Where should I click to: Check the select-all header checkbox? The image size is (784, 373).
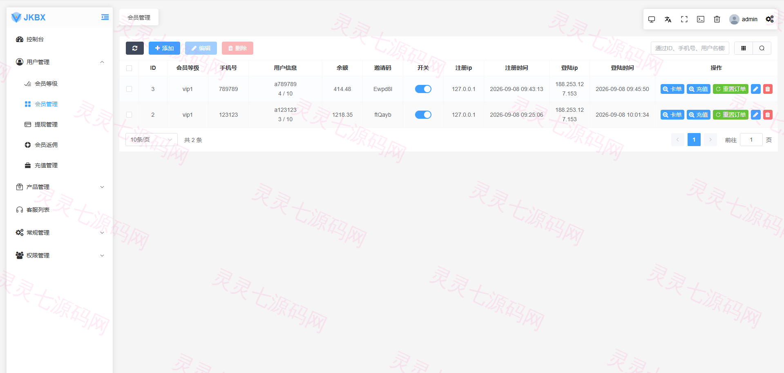coord(129,68)
